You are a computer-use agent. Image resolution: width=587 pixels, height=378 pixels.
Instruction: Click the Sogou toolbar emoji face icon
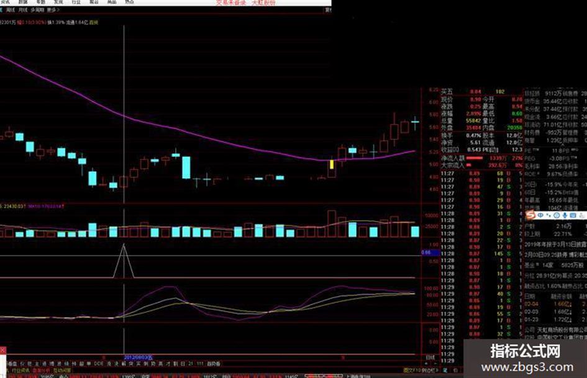pyautogui.click(x=557, y=215)
